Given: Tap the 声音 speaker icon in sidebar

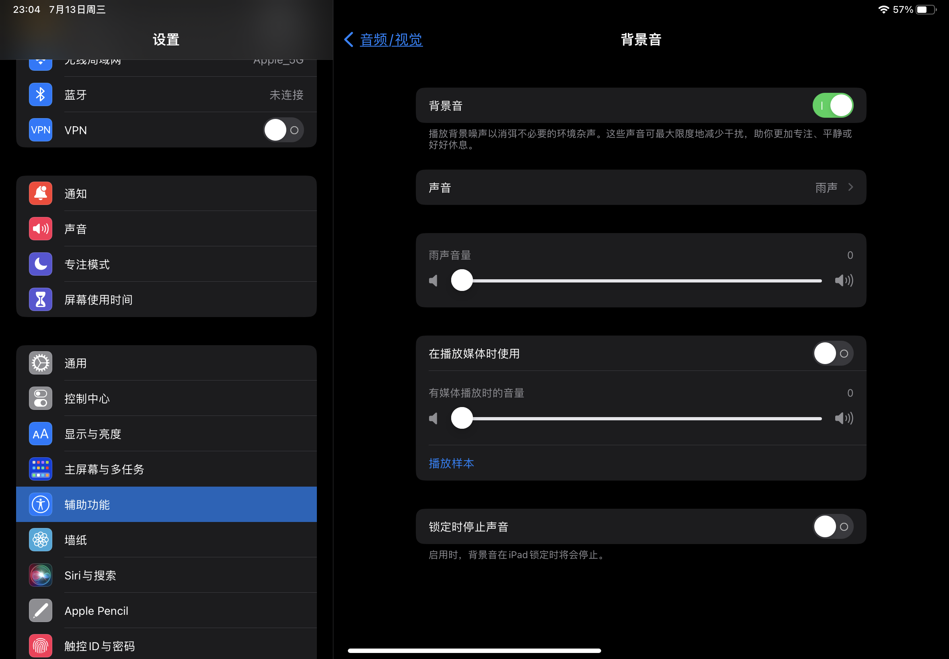Looking at the screenshot, I should coord(41,229).
